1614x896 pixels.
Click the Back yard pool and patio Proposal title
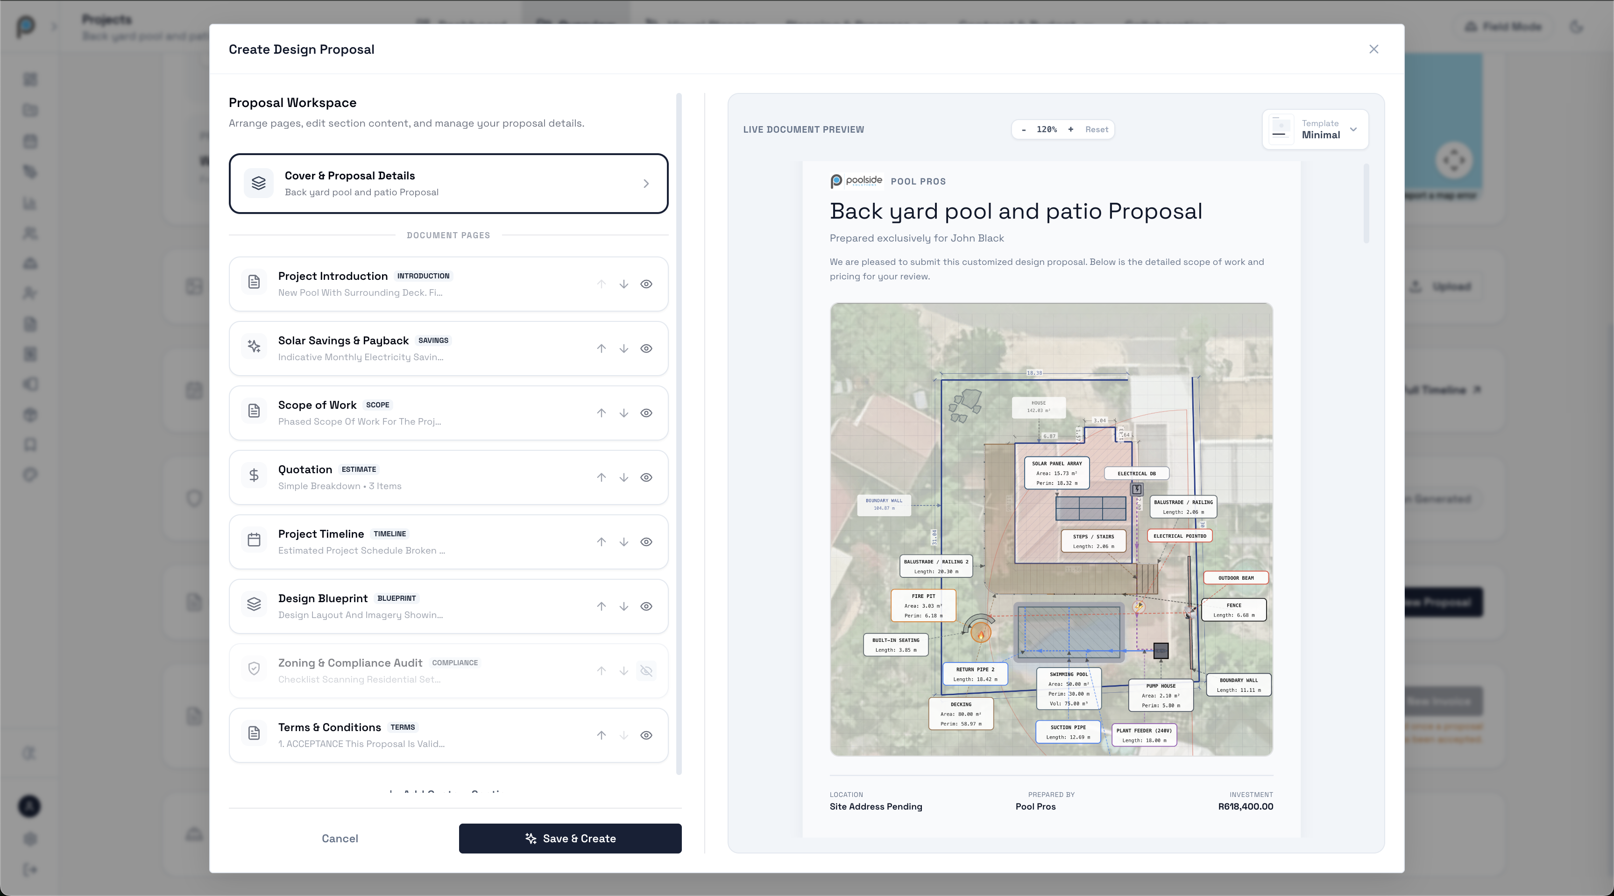point(1016,212)
